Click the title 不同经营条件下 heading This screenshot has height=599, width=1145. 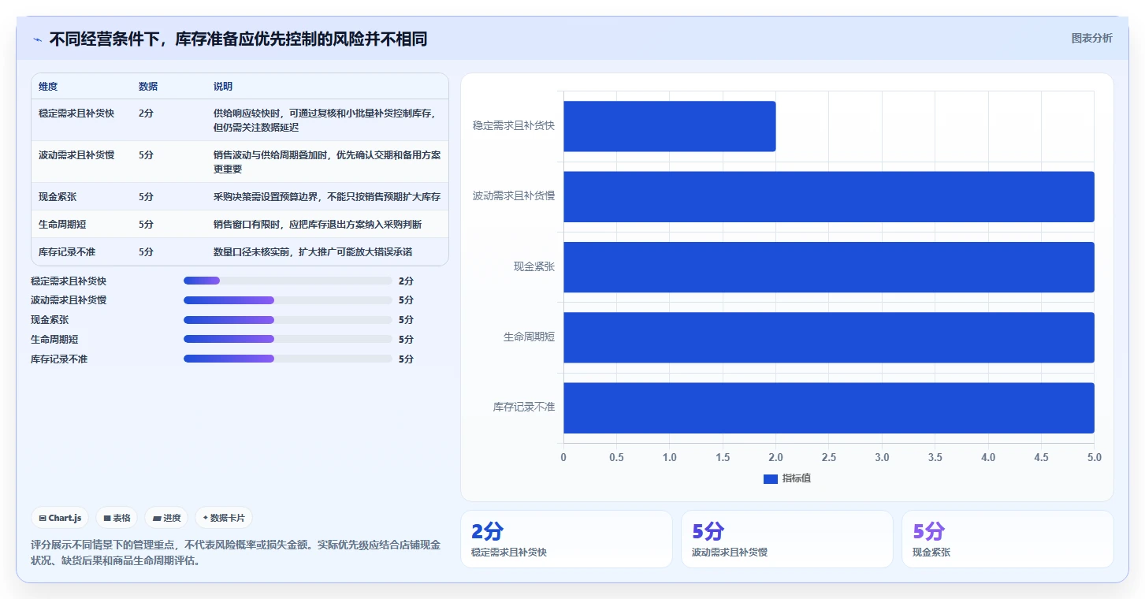[x=238, y=39]
